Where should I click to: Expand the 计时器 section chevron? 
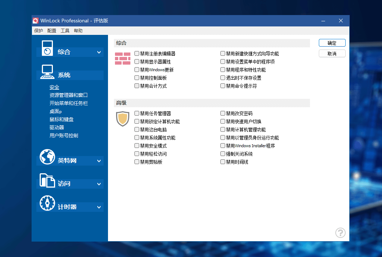99,207
